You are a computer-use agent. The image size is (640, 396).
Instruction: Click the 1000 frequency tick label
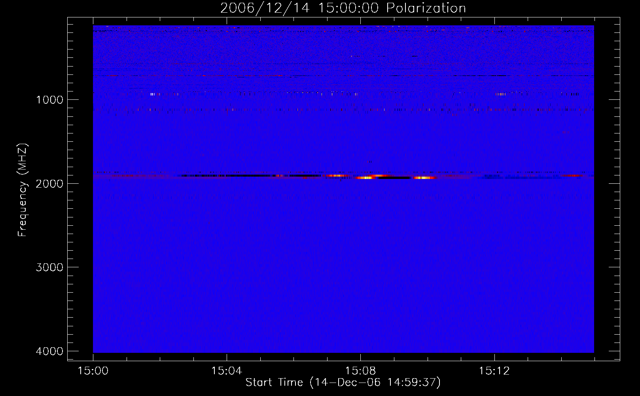point(49,100)
